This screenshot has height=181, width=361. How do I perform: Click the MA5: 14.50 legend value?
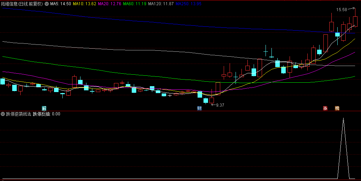(60, 4)
